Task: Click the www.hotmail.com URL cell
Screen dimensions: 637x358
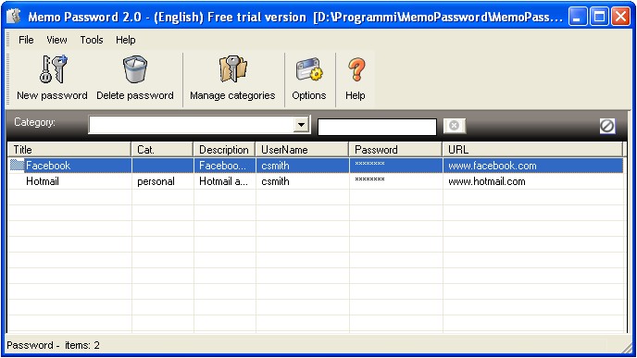Action: pyautogui.click(x=487, y=181)
